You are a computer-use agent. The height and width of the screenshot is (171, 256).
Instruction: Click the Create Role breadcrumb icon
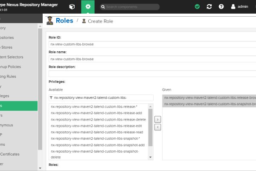click(84, 21)
